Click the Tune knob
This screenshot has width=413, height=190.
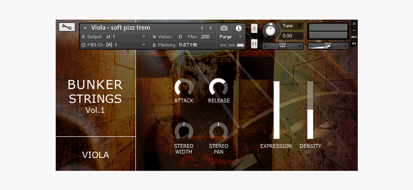click(270, 31)
